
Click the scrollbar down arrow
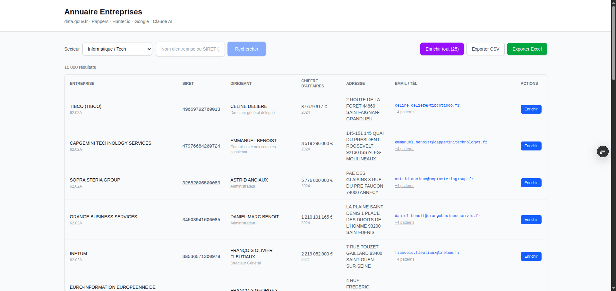(x=613, y=288)
